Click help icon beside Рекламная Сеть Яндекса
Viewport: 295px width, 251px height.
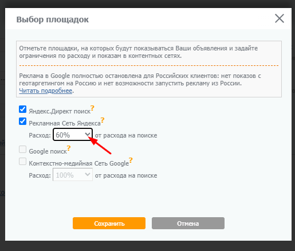103,120
